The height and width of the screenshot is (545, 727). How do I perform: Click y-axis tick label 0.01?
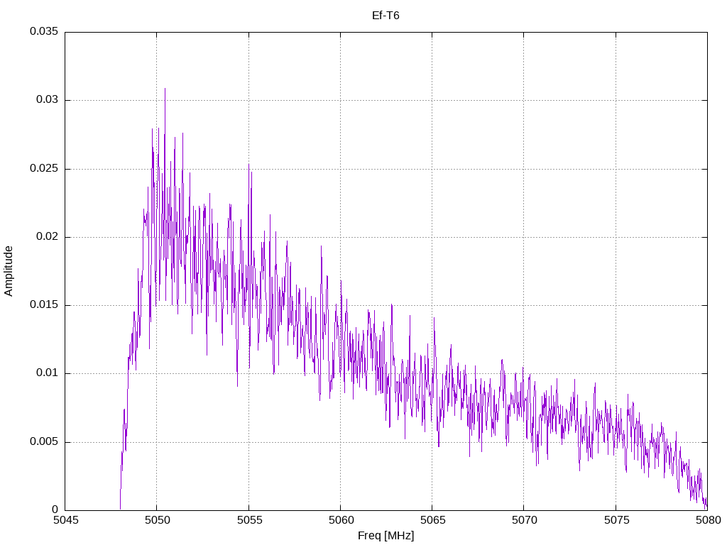(48, 373)
